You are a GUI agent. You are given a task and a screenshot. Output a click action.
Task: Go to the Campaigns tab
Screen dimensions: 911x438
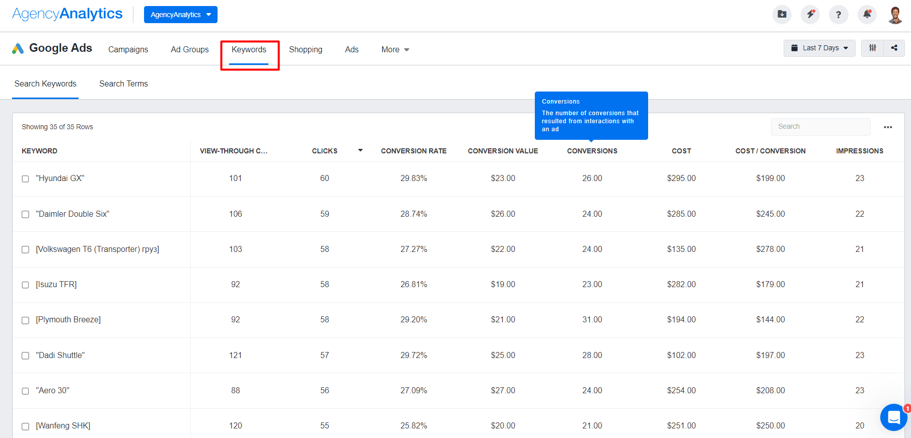pos(128,50)
